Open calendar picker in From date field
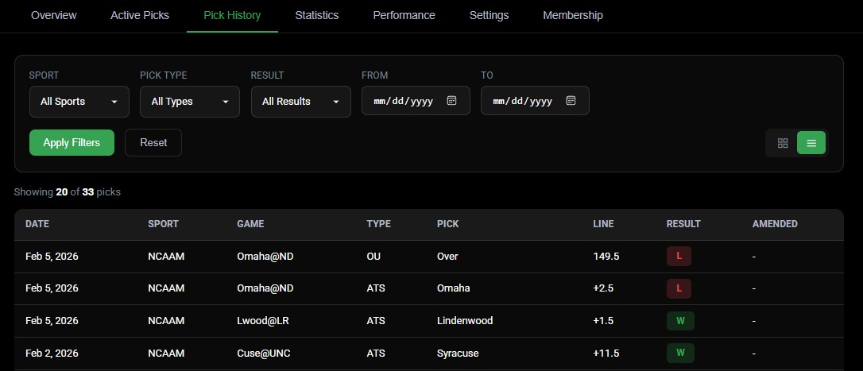This screenshot has height=371, width=863. click(451, 101)
